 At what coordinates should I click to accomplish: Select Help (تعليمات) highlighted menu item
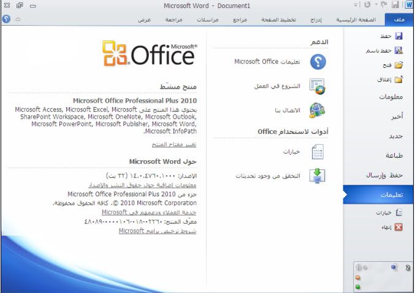click(378, 195)
